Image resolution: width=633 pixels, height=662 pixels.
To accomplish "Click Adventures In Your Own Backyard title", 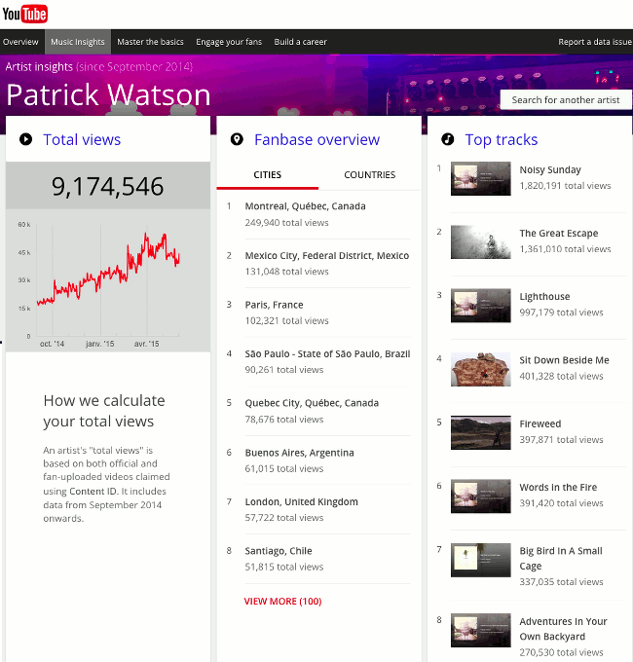I will tap(563, 629).
